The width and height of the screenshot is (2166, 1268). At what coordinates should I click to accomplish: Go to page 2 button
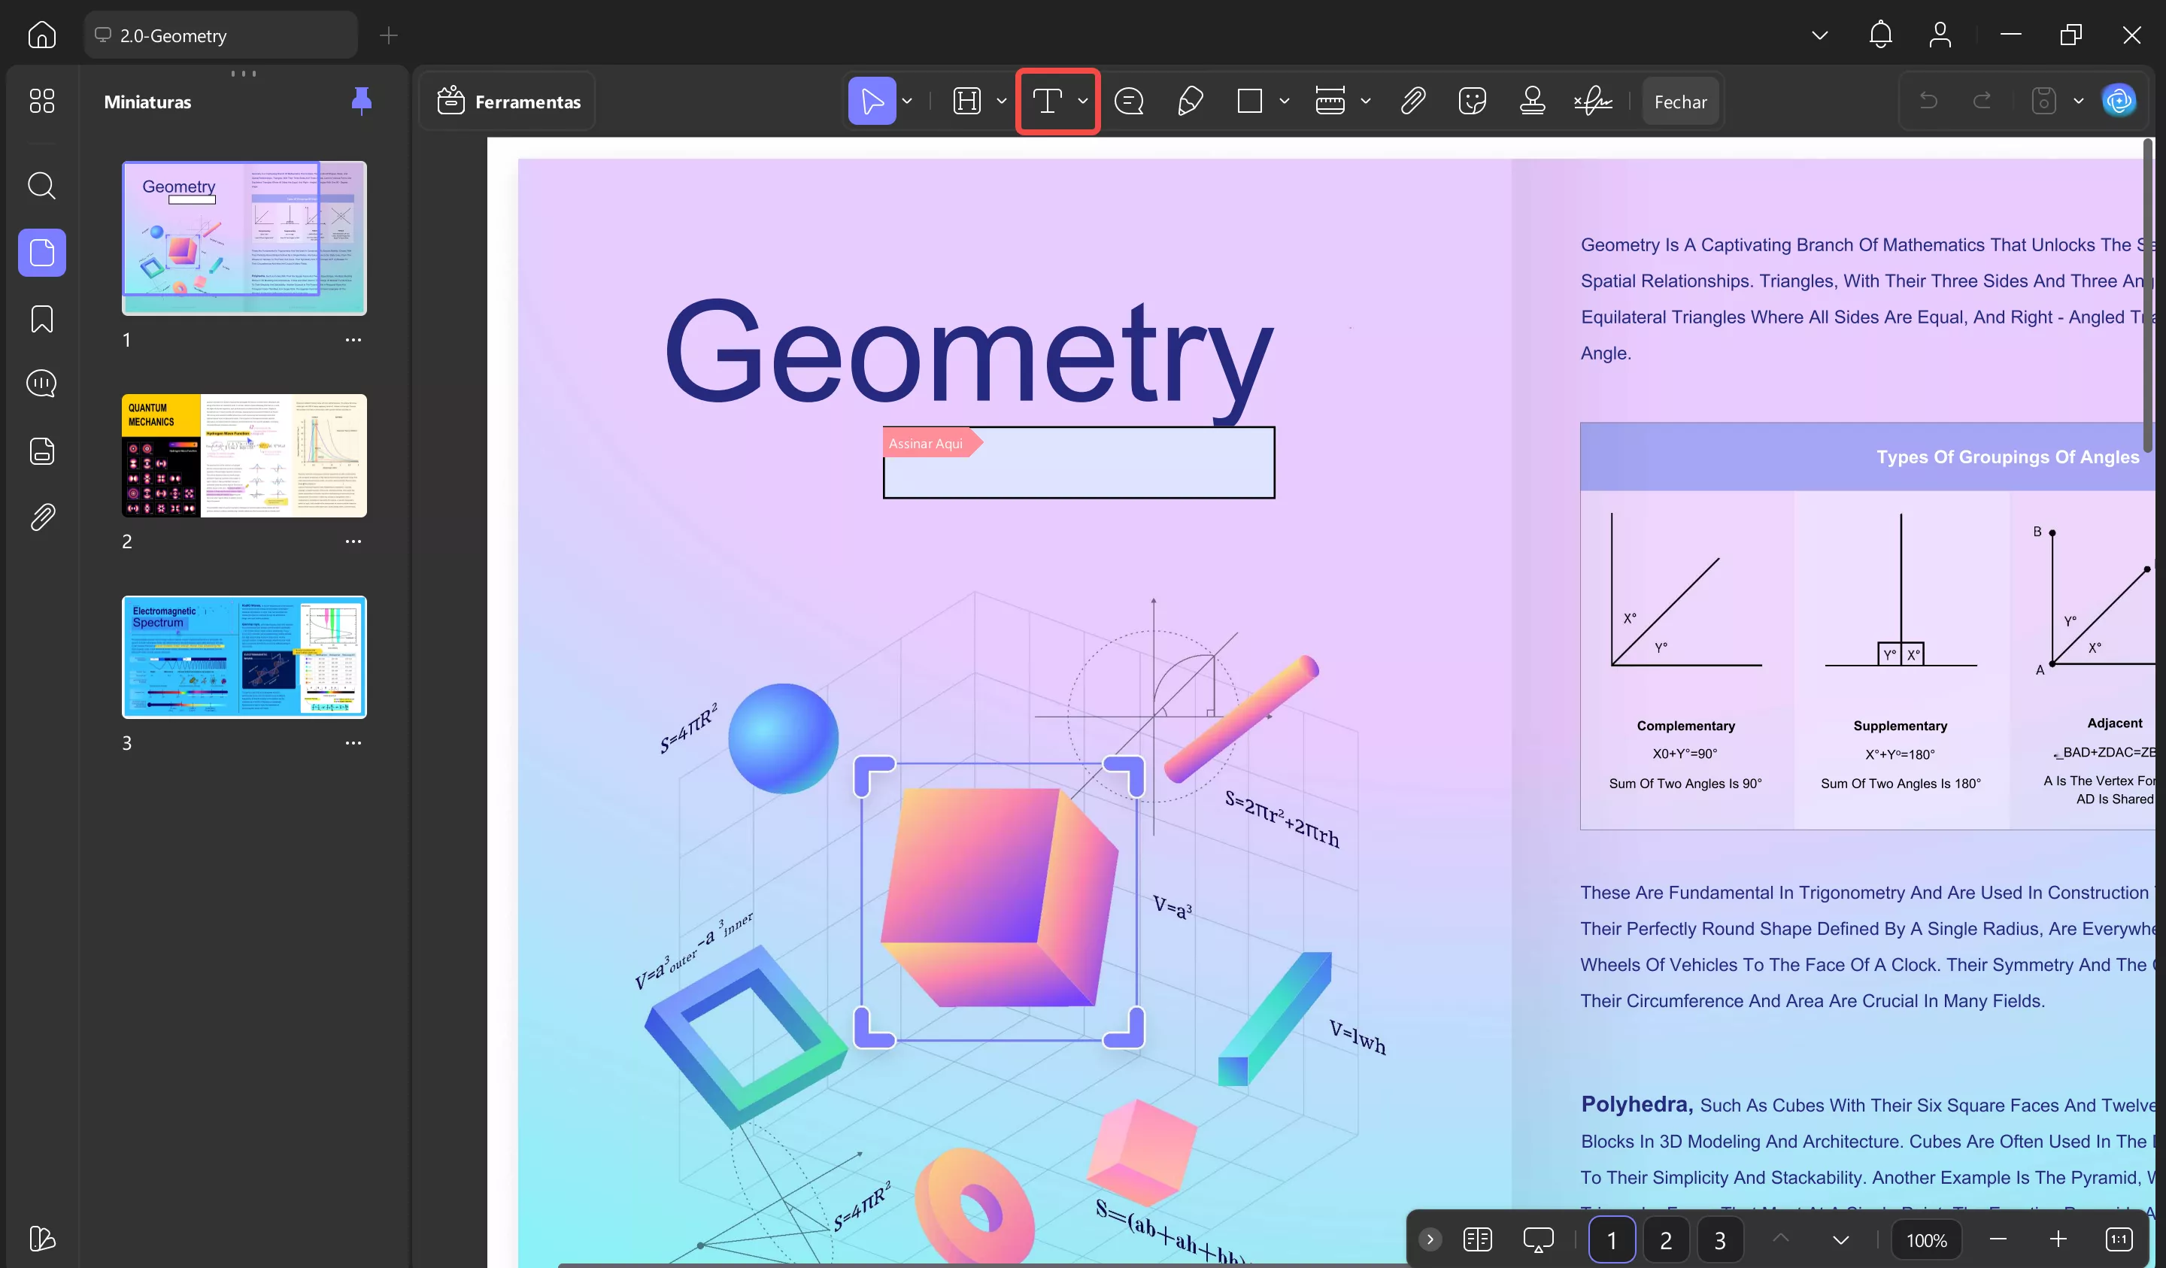click(x=1665, y=1239)
